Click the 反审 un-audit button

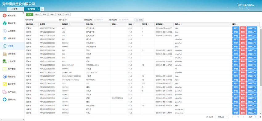coord(59,14)
